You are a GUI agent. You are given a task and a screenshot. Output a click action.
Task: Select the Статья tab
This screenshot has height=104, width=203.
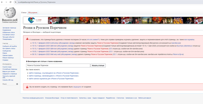[24, 13]
